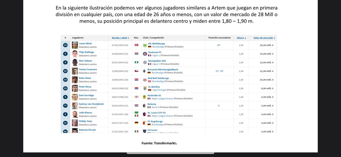The image size is (341, 157).
Task: Click England flag in Sam Surridge row
Action: (136, 97)
